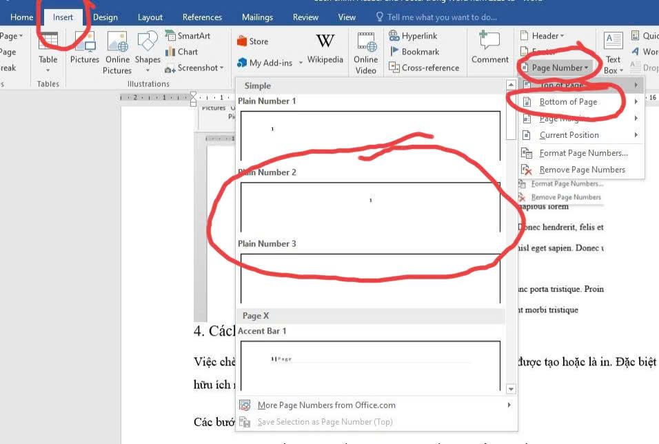Image resolution: width=659 pixels, height=444 pixels.
Task: Open the Store add-ins
Action: pyautogui.click(x=252, y=41)
